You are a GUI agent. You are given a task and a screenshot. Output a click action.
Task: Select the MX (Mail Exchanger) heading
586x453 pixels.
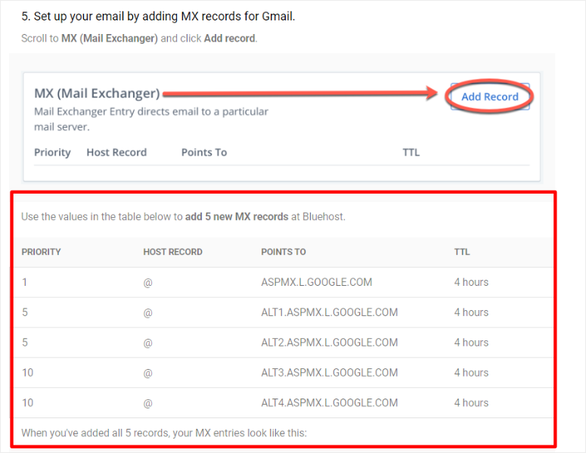98,93
